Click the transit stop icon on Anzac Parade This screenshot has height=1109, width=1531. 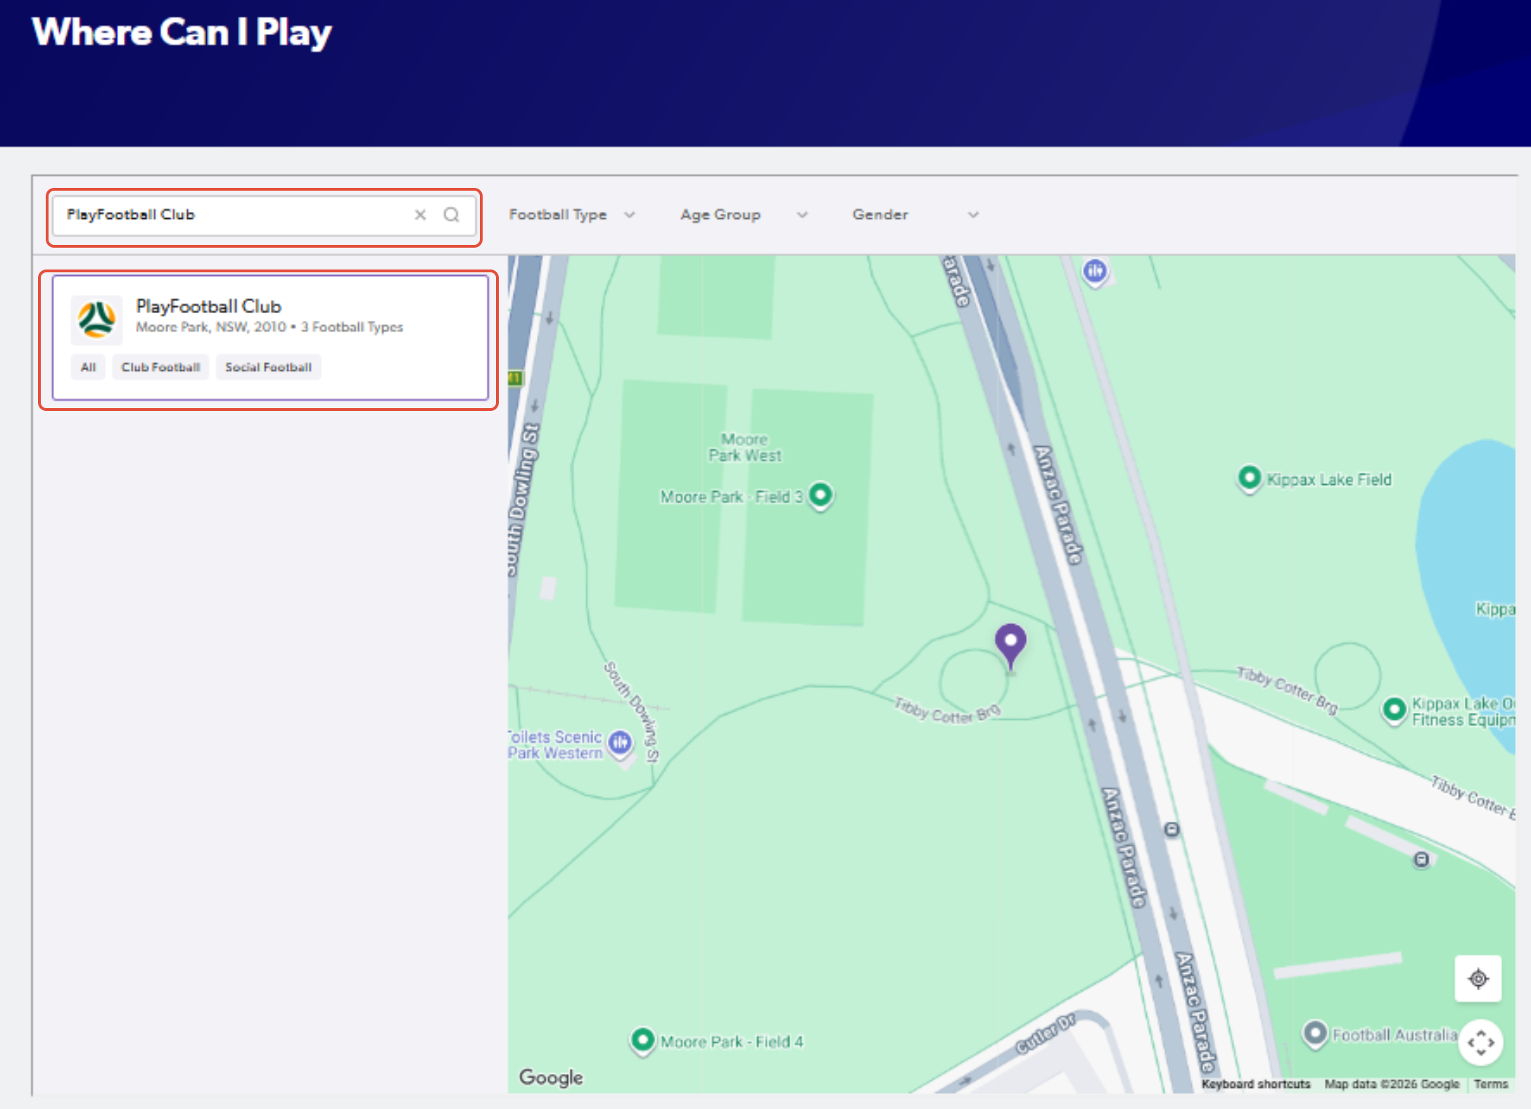1171,830
